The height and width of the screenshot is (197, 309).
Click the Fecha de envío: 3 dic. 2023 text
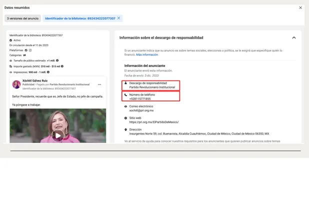(x=141, y=75)
